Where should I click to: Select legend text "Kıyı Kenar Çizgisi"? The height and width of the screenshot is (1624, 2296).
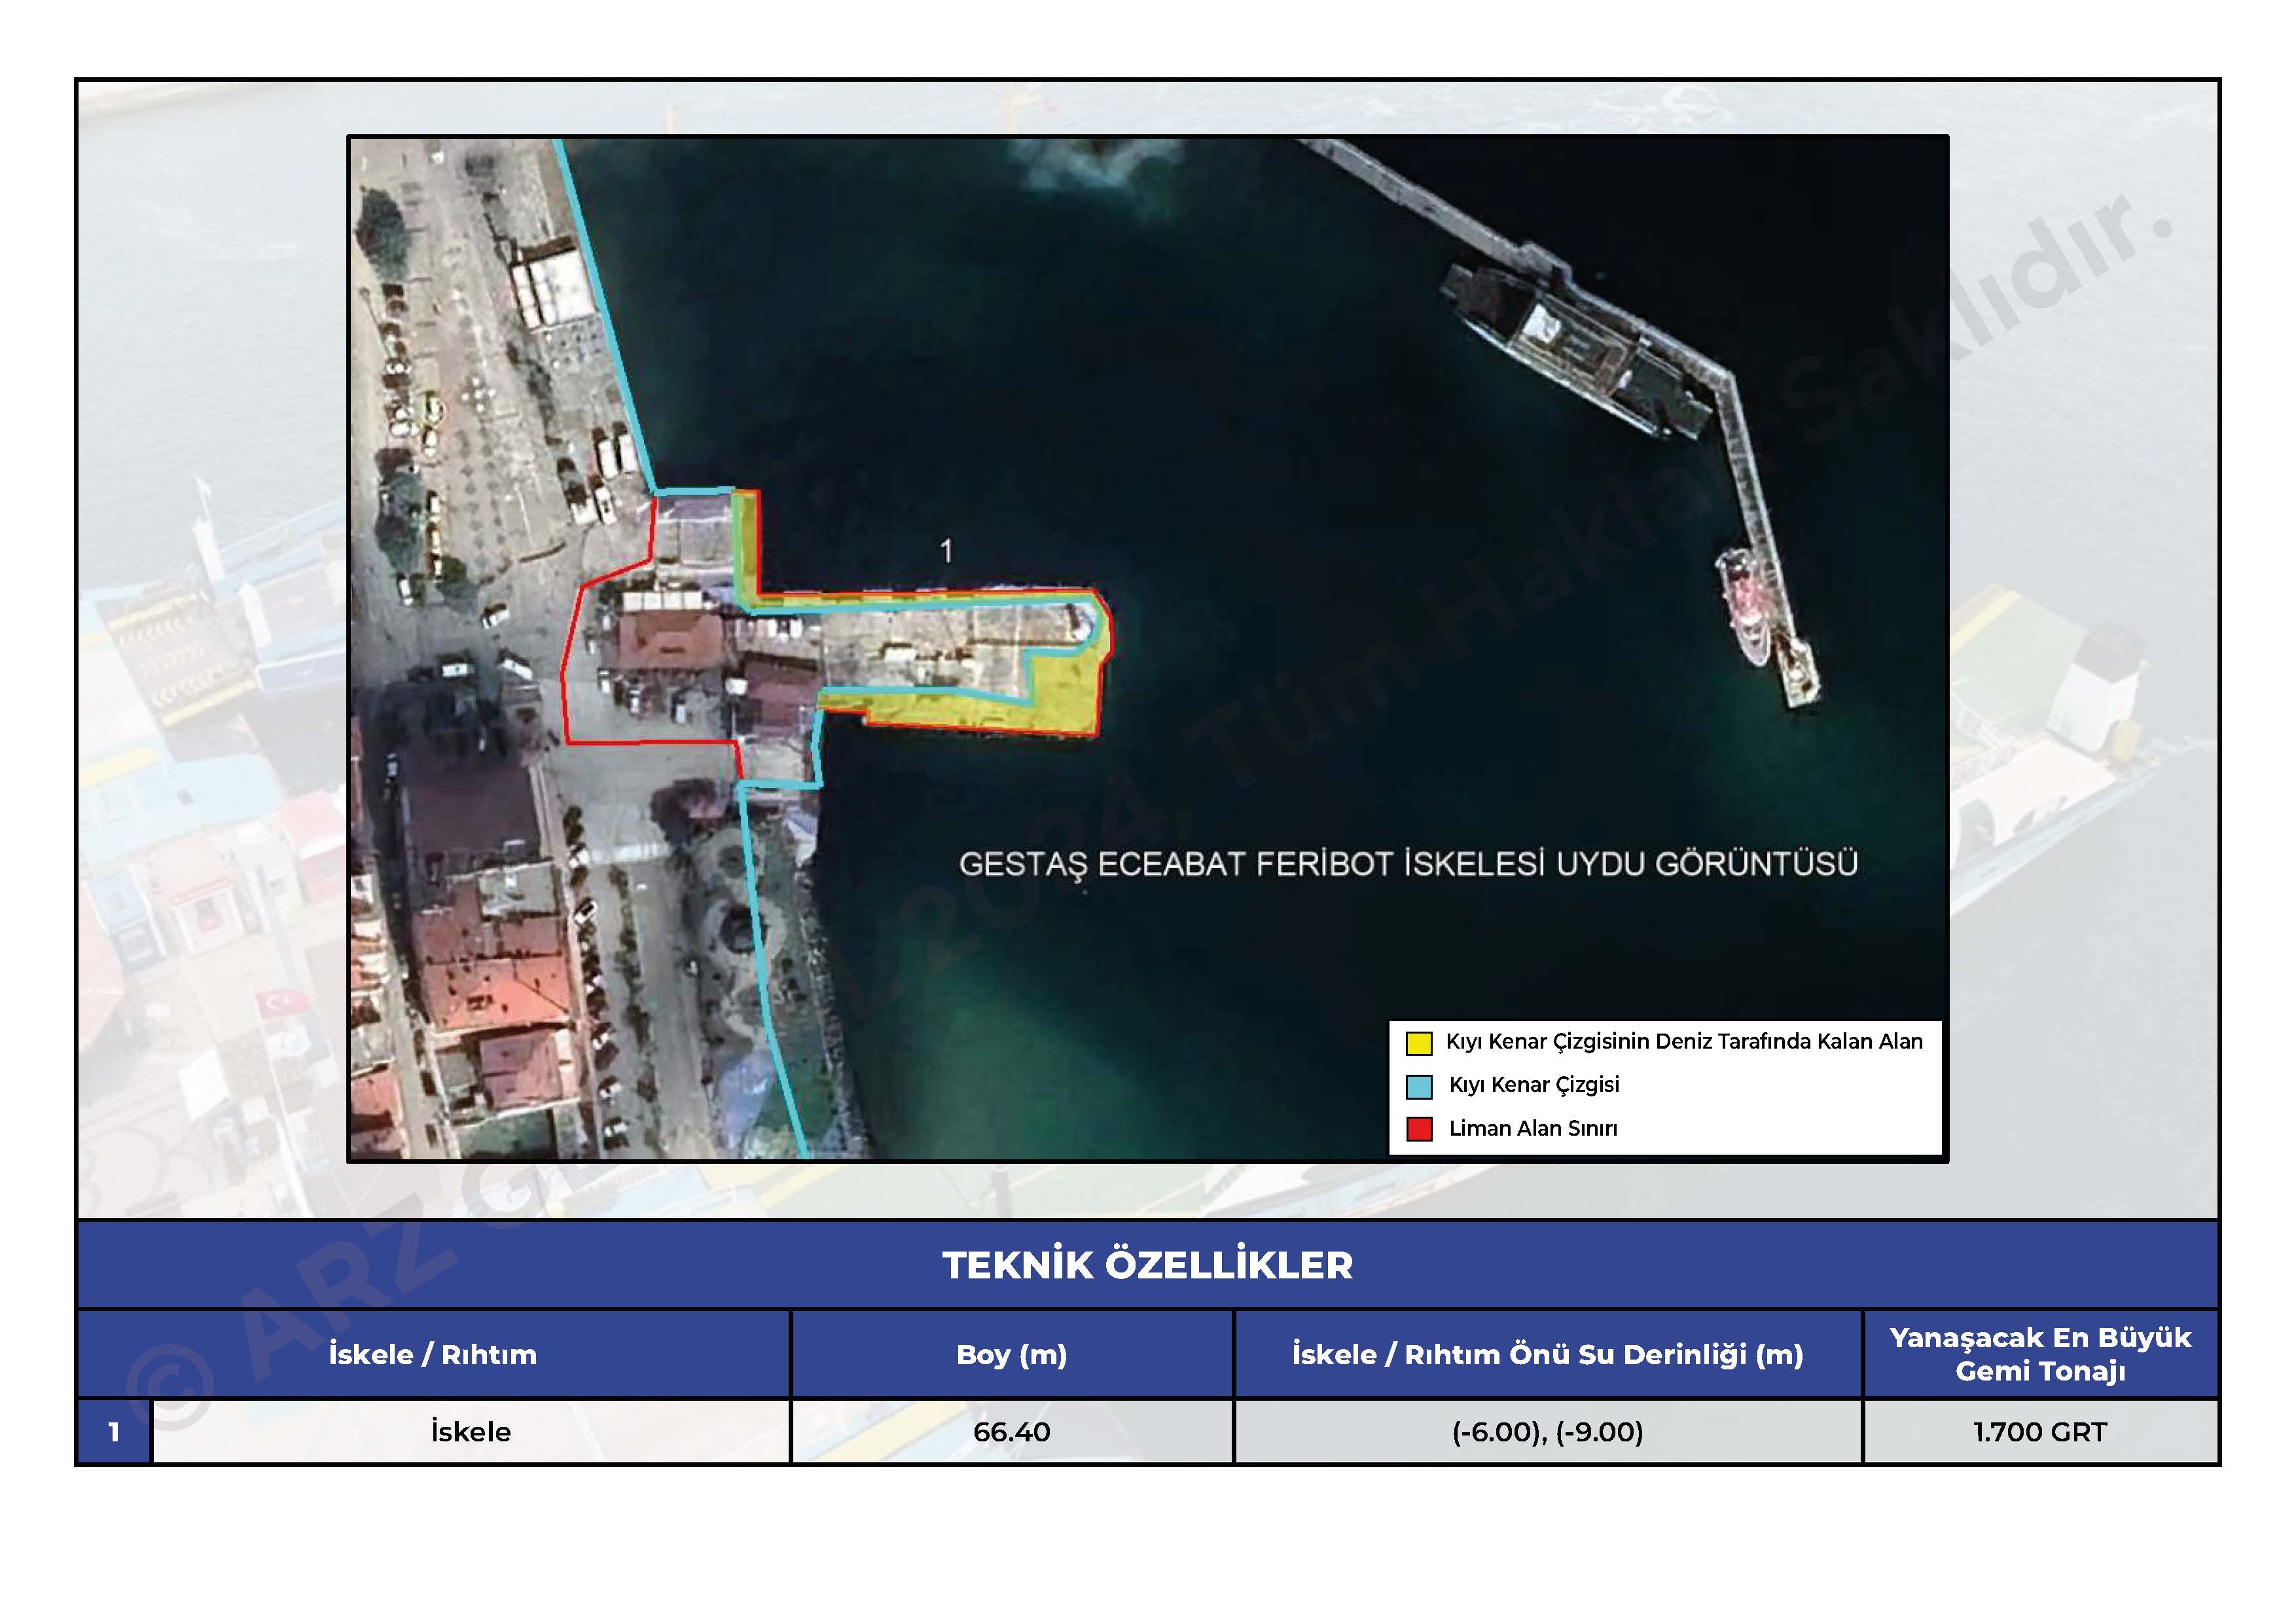(1534, 1085)
